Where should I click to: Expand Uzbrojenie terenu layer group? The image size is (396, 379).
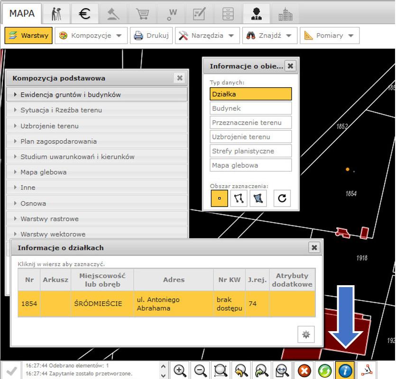pos(97,126)
